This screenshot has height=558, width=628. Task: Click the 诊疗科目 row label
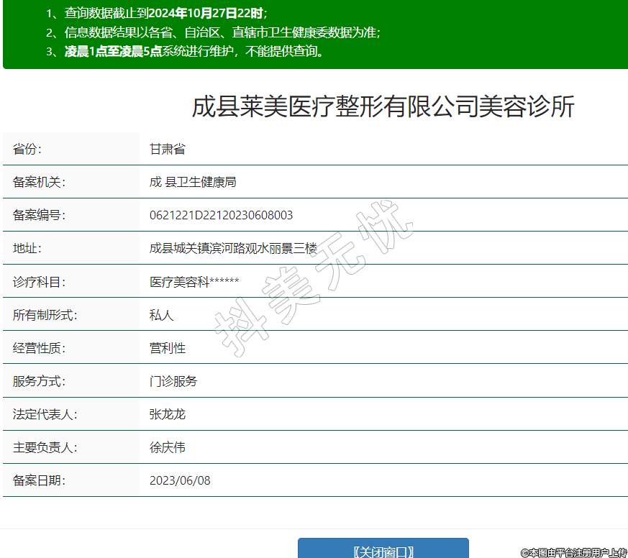tap(39, 282)
